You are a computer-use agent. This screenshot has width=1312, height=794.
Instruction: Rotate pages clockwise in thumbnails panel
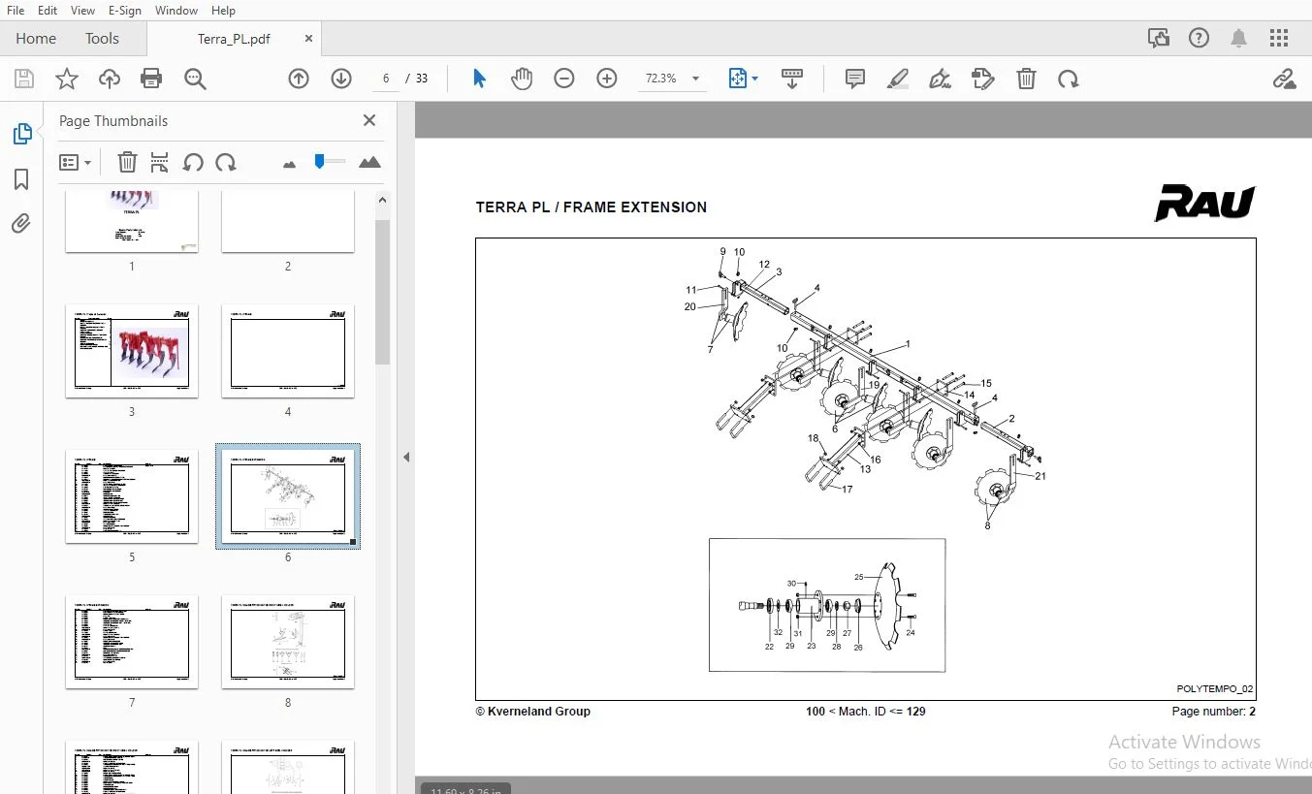226,162
